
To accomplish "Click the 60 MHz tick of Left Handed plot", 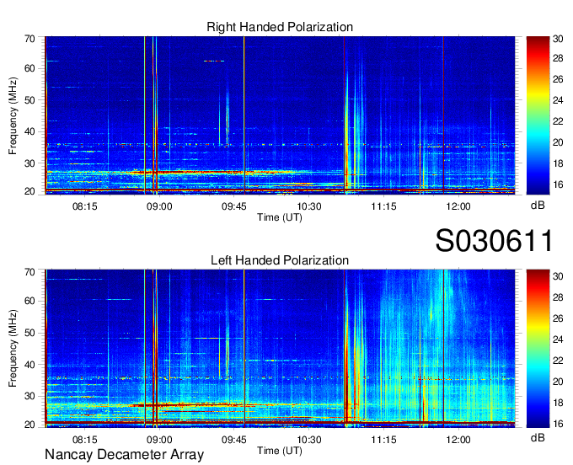I will coord(29,301).
